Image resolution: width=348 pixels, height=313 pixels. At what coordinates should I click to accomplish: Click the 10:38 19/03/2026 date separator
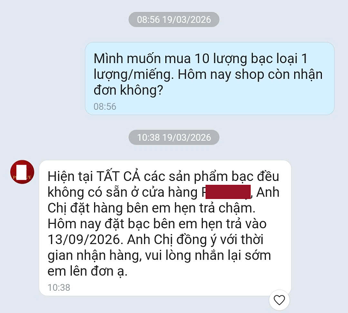[x=174, y=137]
